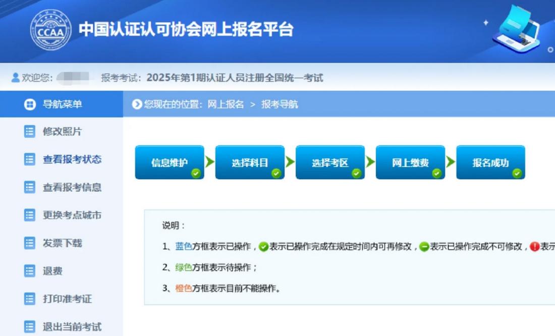
Task: Click the 说明 heading text
Action: [174, 226]
